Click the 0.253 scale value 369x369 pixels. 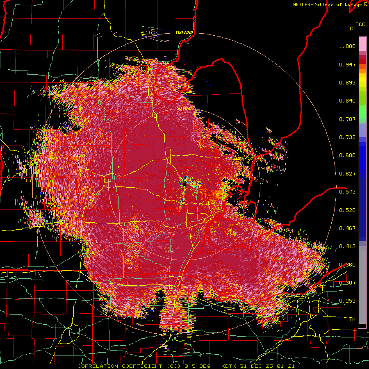click(347, 301)
